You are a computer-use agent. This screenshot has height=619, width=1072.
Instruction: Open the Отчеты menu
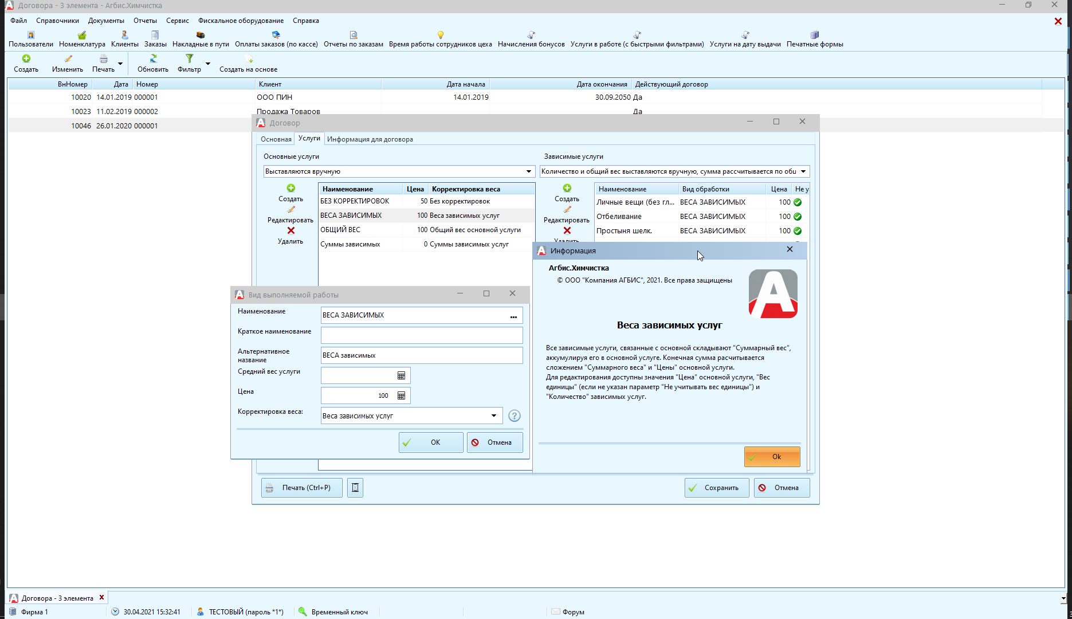(146, 21)
